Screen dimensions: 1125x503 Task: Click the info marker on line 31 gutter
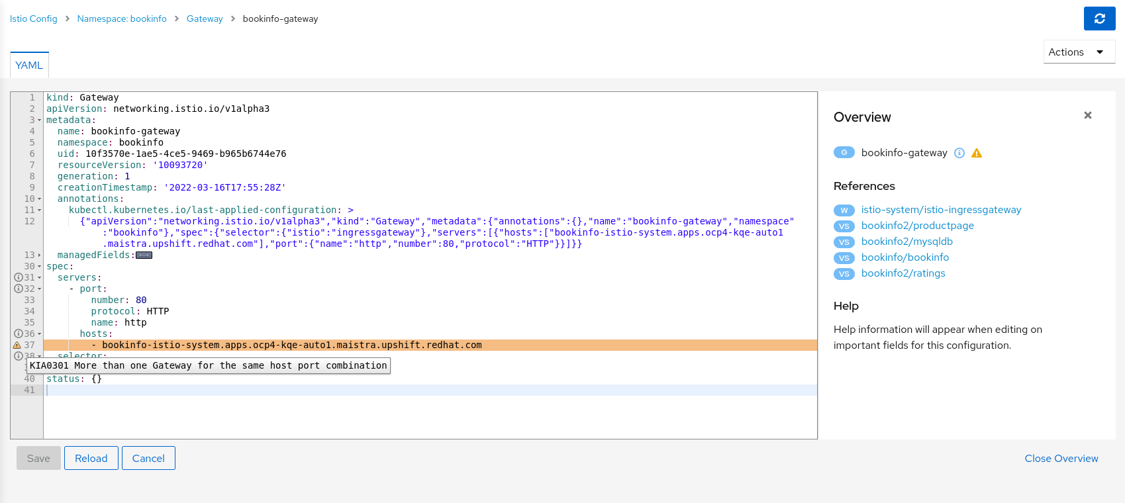click(19, 277)
